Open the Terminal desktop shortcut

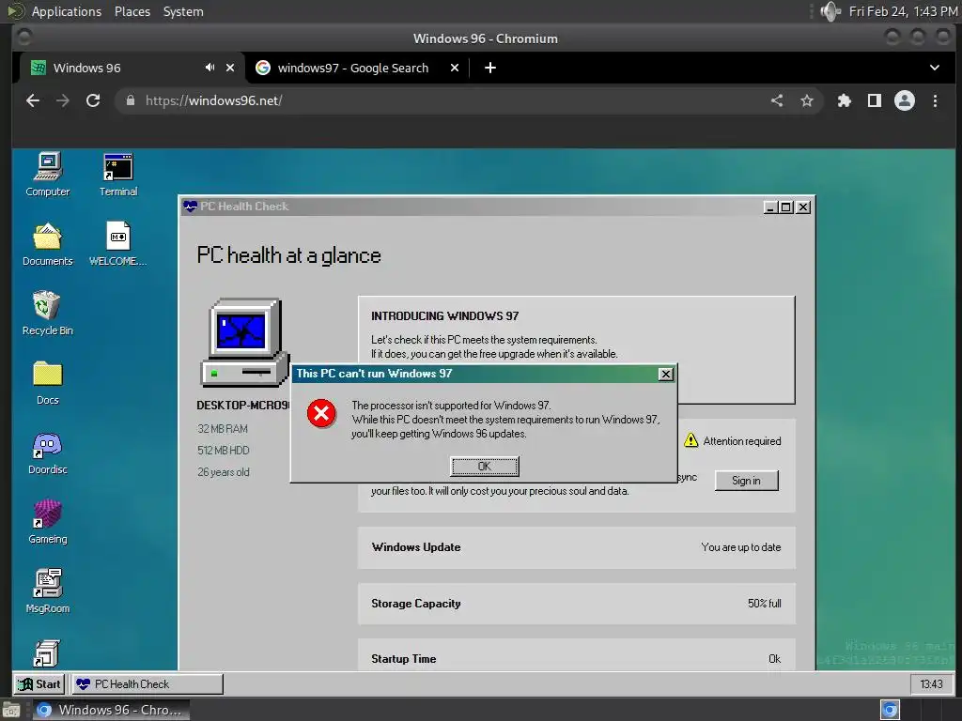coord(118,174)
